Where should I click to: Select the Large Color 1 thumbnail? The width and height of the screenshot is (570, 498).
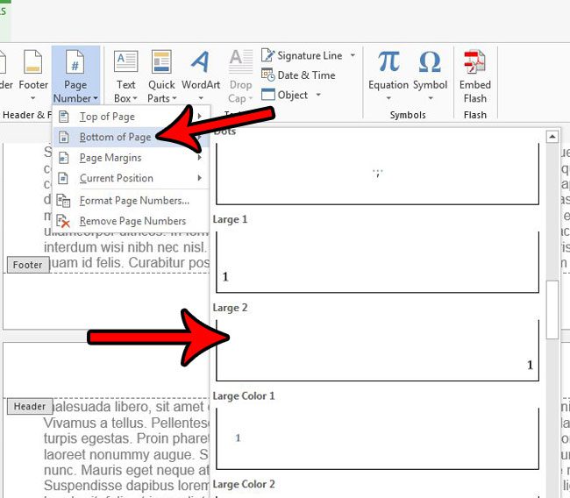(377, 438)
